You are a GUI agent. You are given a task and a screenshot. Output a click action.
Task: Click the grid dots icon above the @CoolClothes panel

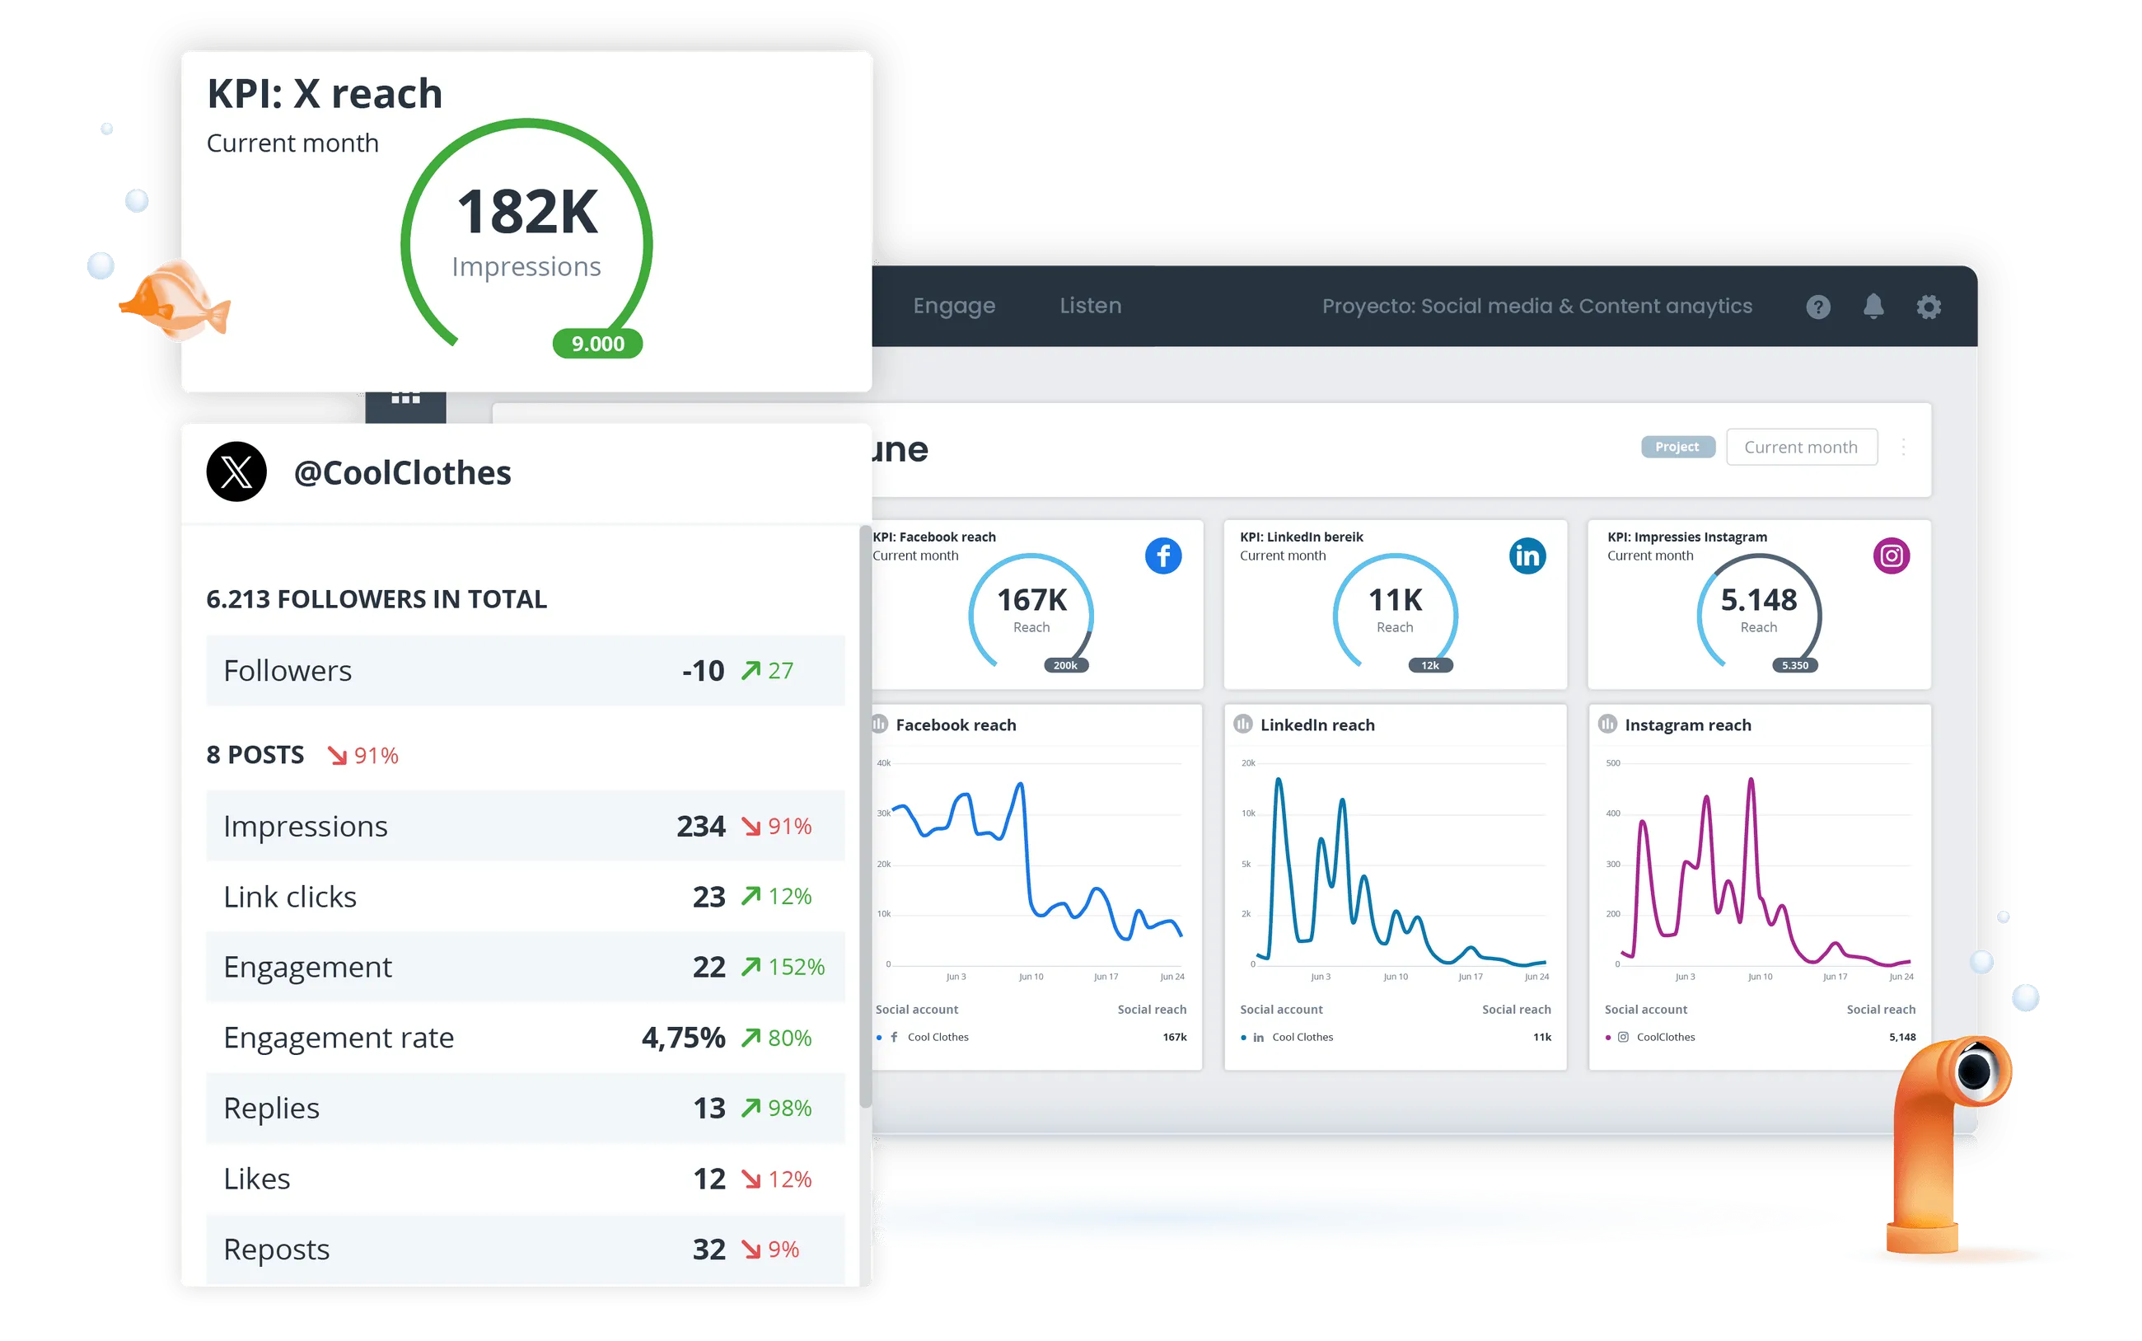(x=405, y=399)
